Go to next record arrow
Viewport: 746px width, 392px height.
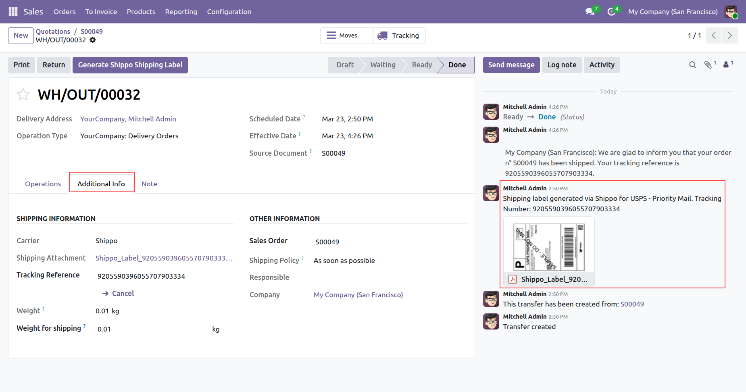pyautogui.click(x=730, y=35)
